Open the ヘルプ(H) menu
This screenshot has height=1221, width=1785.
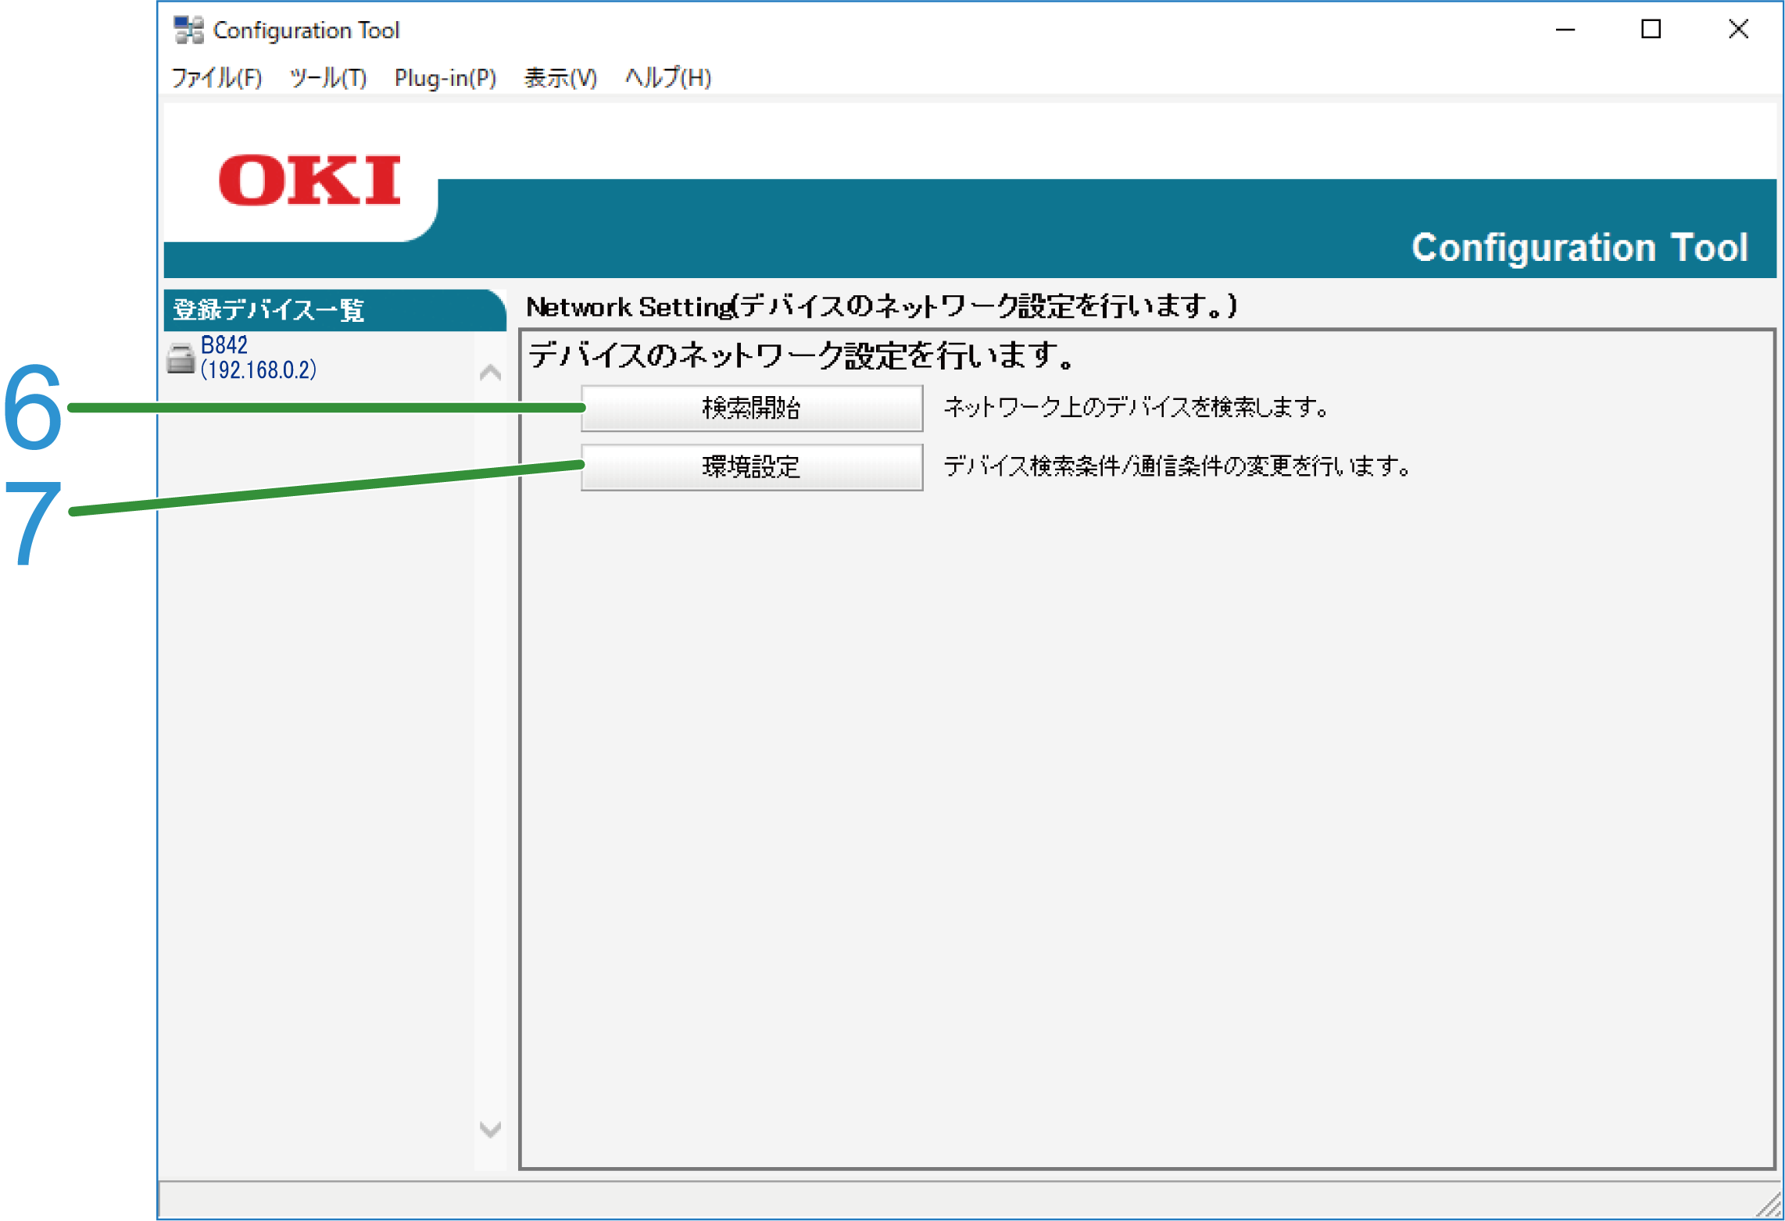coord(668,78)
